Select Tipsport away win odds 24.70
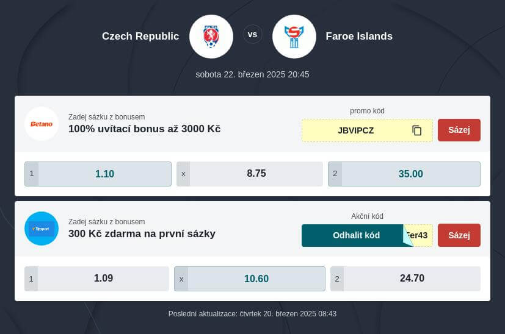 (x=405, y=279)
